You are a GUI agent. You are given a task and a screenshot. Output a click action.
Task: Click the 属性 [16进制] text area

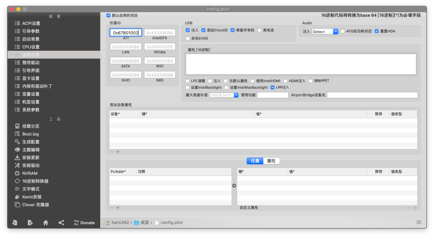[301, 64]
